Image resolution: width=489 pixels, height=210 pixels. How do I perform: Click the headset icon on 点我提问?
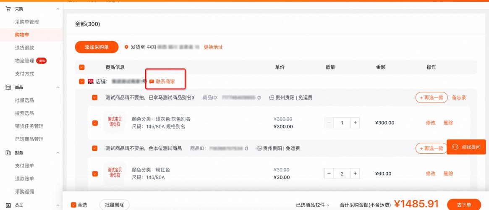(x=455, y=147)
